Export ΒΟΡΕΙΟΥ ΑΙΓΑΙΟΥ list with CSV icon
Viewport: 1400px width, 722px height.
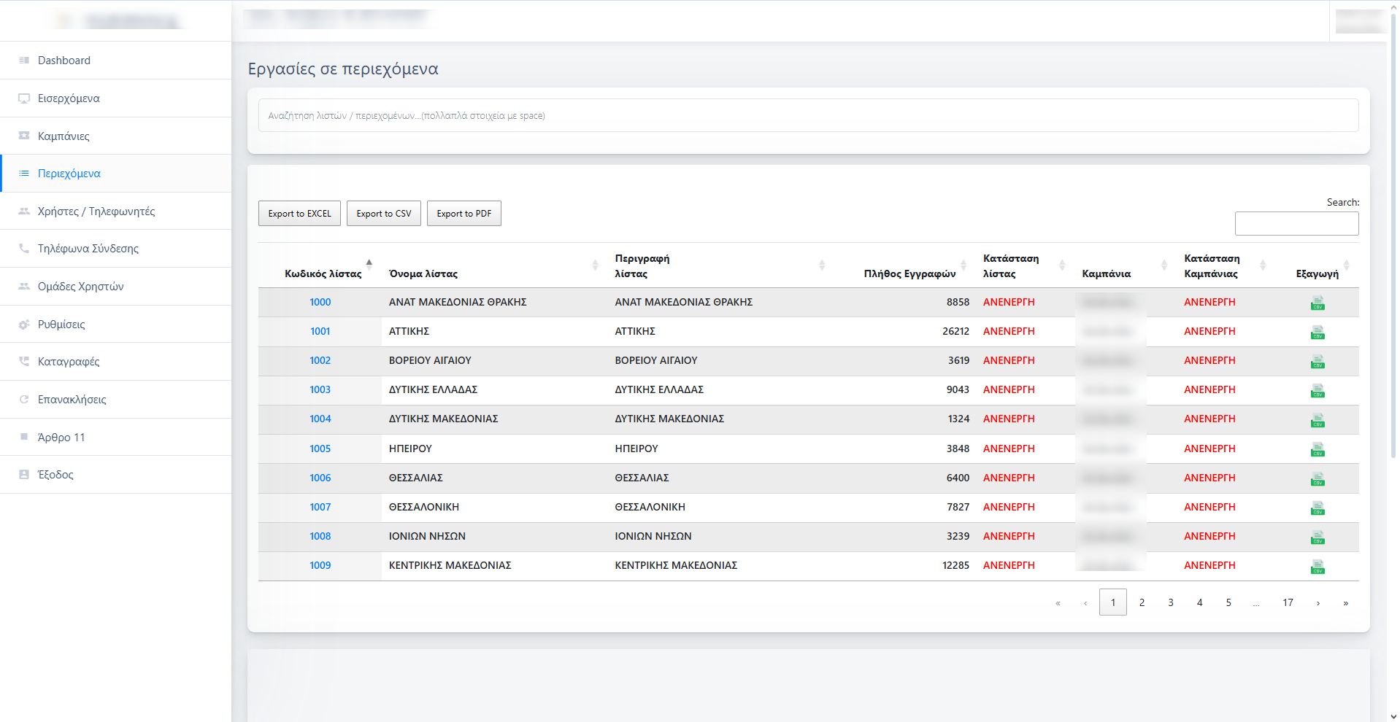click(1317, 362)
